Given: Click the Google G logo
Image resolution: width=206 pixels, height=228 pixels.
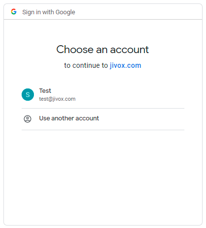Looking at the screenshot, I should [x=14, y=12].
